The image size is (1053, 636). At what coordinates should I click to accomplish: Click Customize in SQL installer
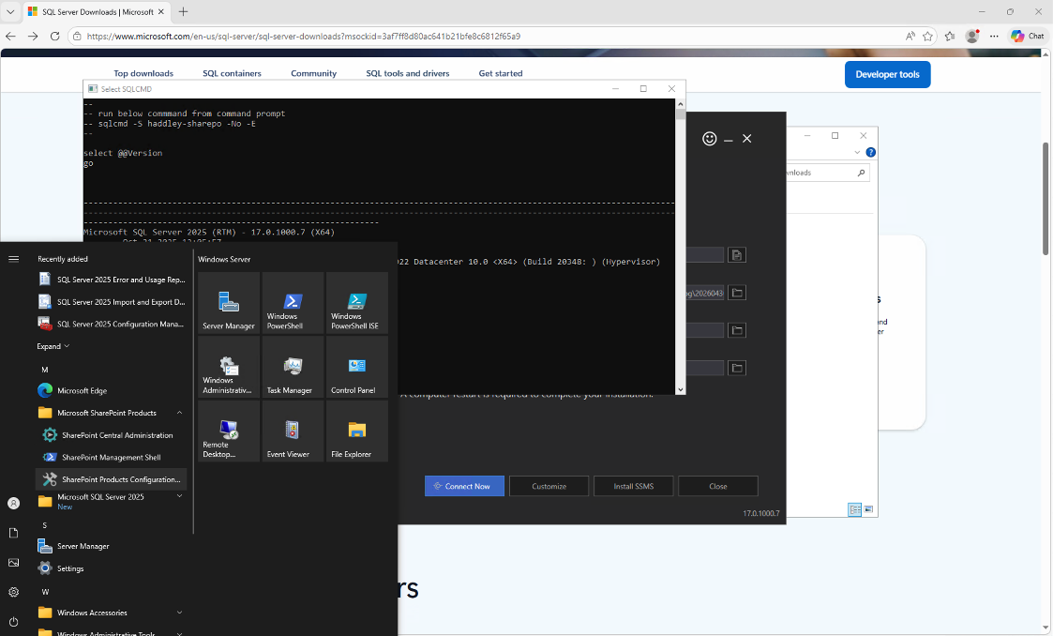tap(549, 486)
